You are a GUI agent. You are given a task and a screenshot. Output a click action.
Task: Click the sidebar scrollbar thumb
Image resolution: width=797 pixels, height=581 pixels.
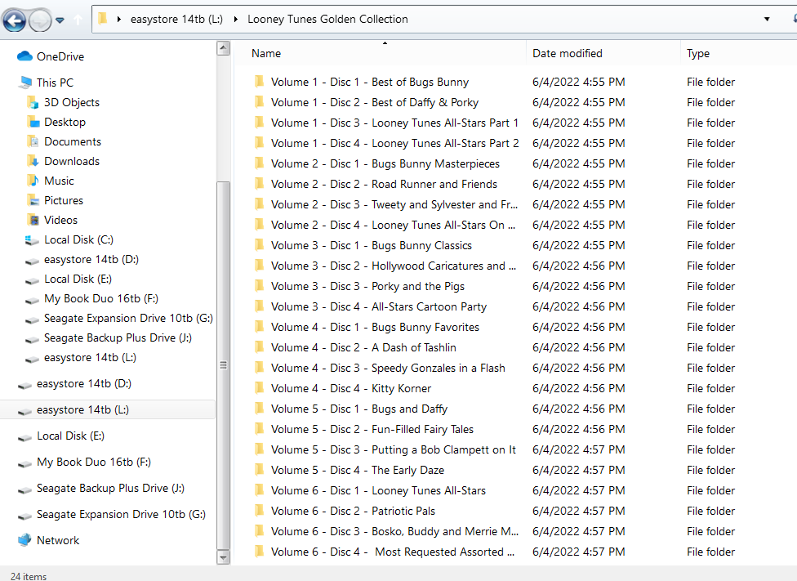pyautogui.click(x=223, y=364)
